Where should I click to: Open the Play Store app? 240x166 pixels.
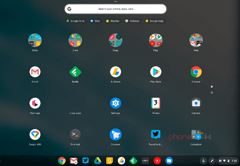[x=156, y=71]
